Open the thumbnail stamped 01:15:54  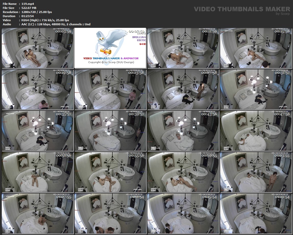(x=183, y=214)
